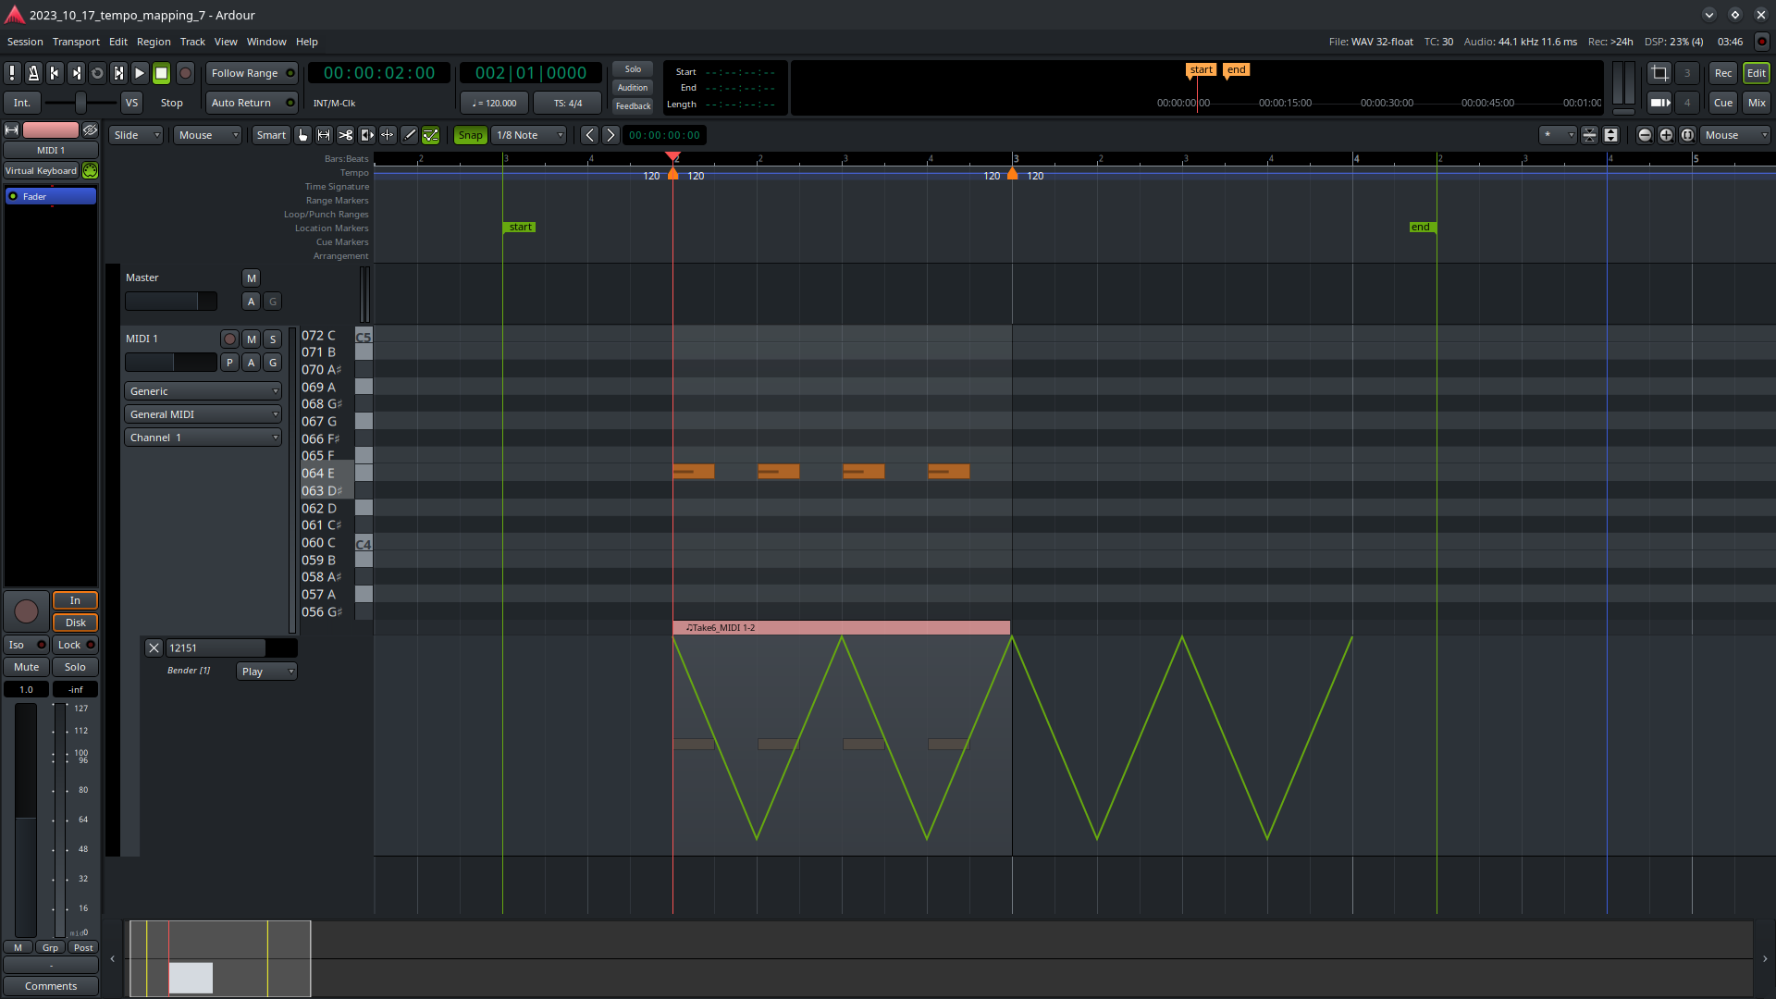Viewport: 1776px width, 999px height.
Task: Mute the MIDI 1 track
Action: (x=252, y=339)
